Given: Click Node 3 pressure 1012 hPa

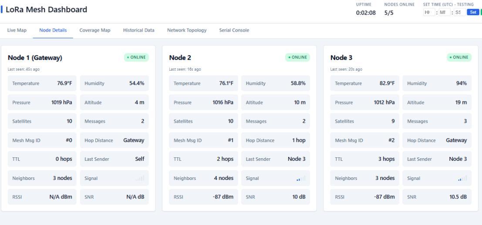Looking at the screenshot, I should (384, 102).
